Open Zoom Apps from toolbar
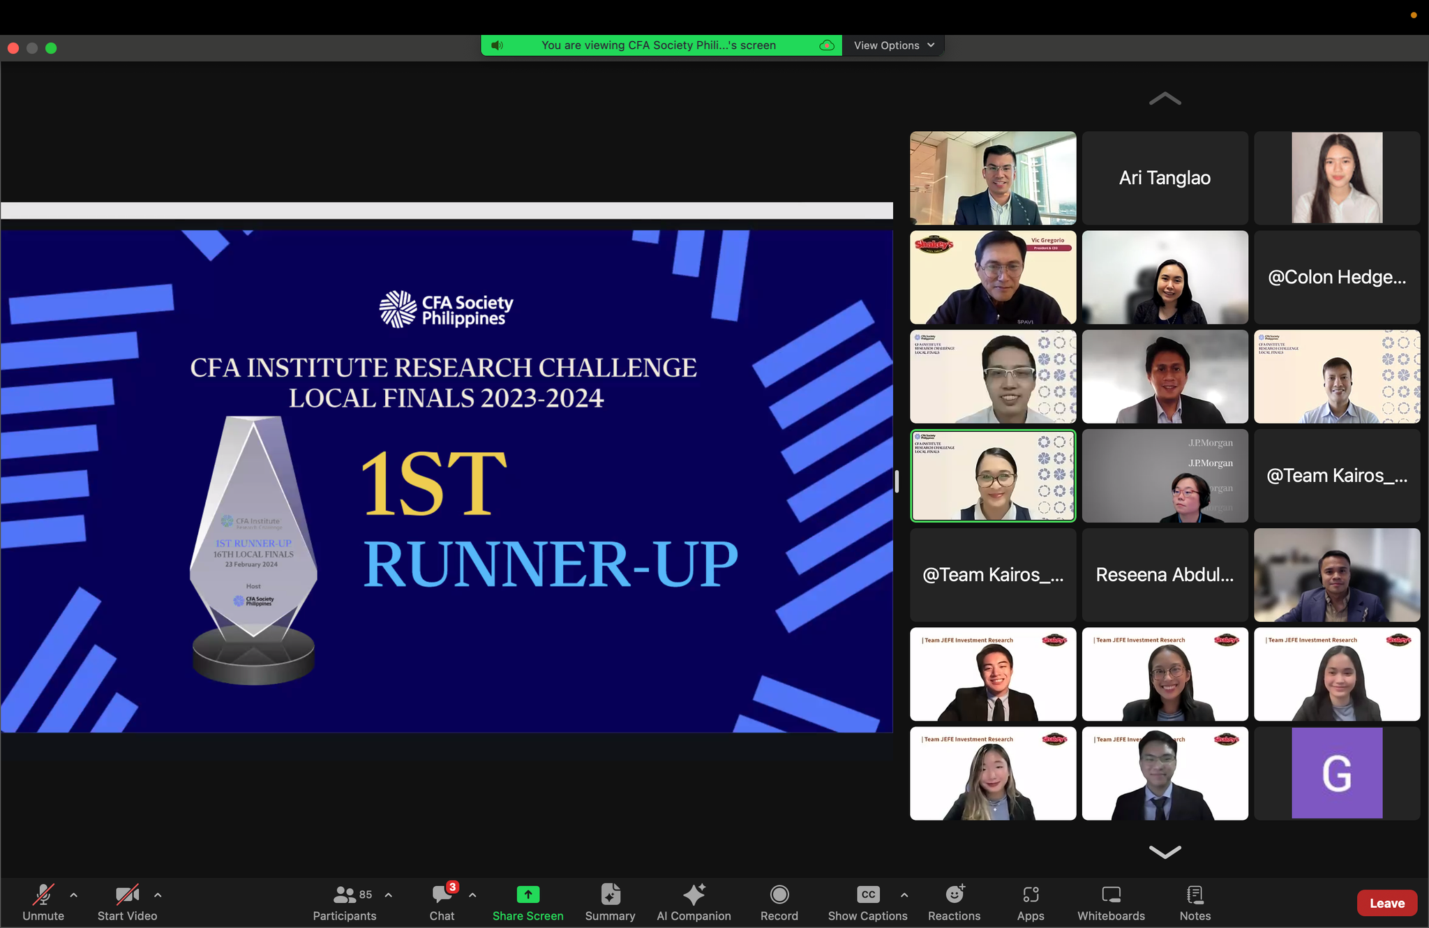 pyautogui.click(x=1030, y=895)
